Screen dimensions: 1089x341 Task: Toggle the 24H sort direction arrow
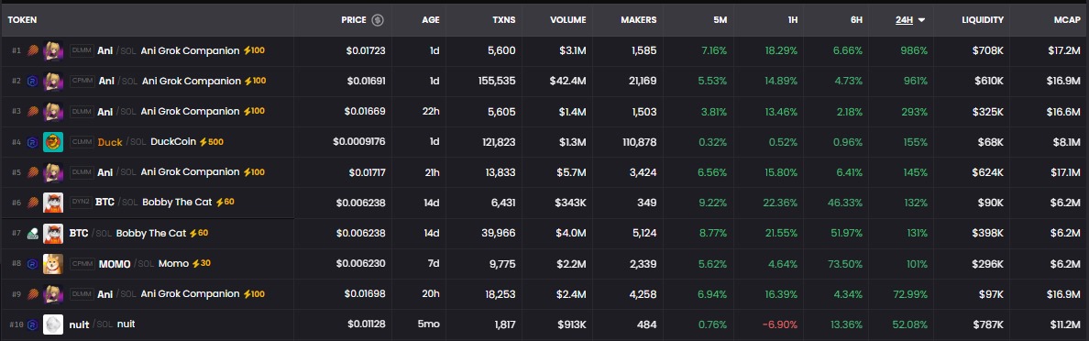[x=921, y=20]
